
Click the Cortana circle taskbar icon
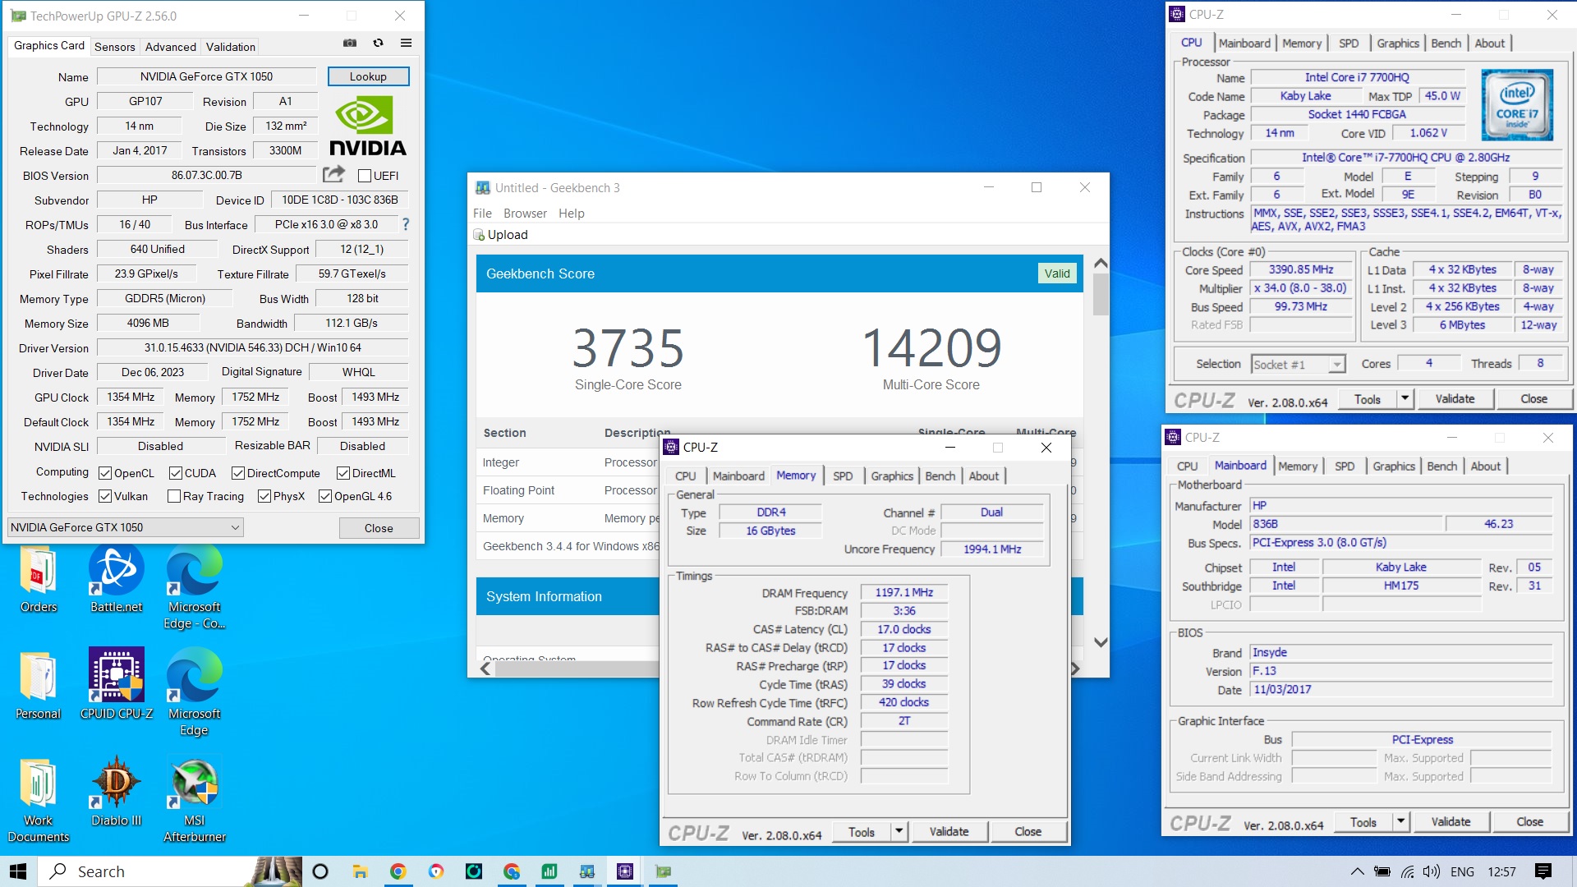320,871
